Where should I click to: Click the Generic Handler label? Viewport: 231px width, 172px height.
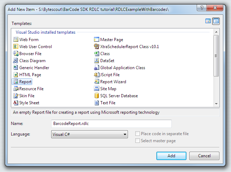(x=34, y=67)
